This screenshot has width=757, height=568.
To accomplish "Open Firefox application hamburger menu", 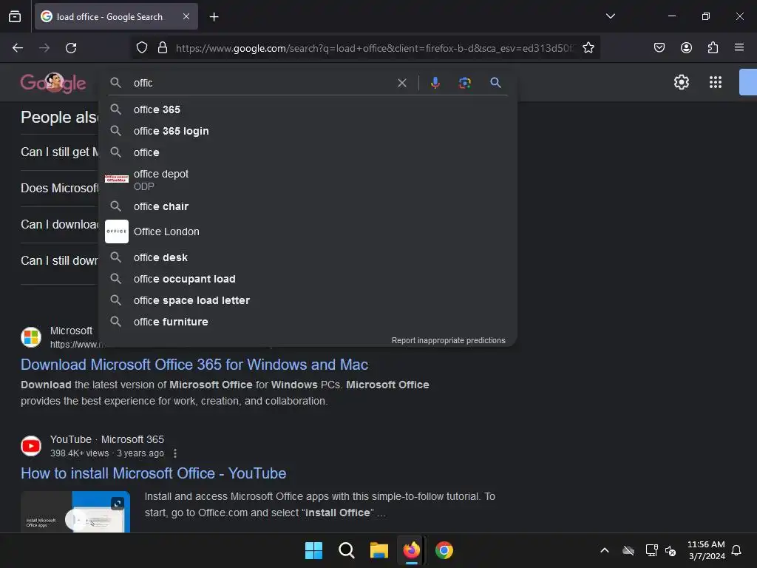I will coord(739,48).
